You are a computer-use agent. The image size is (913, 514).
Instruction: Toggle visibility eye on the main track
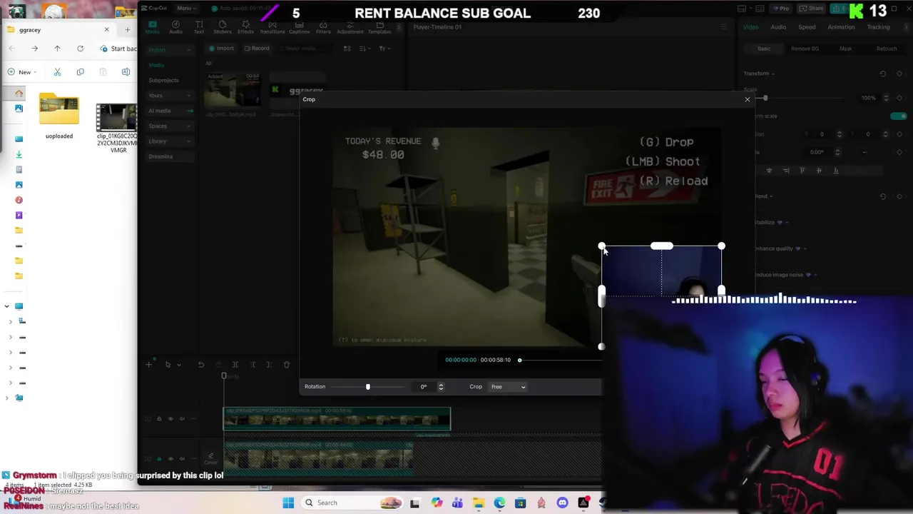pyautogui.click(x=171, y=458)
